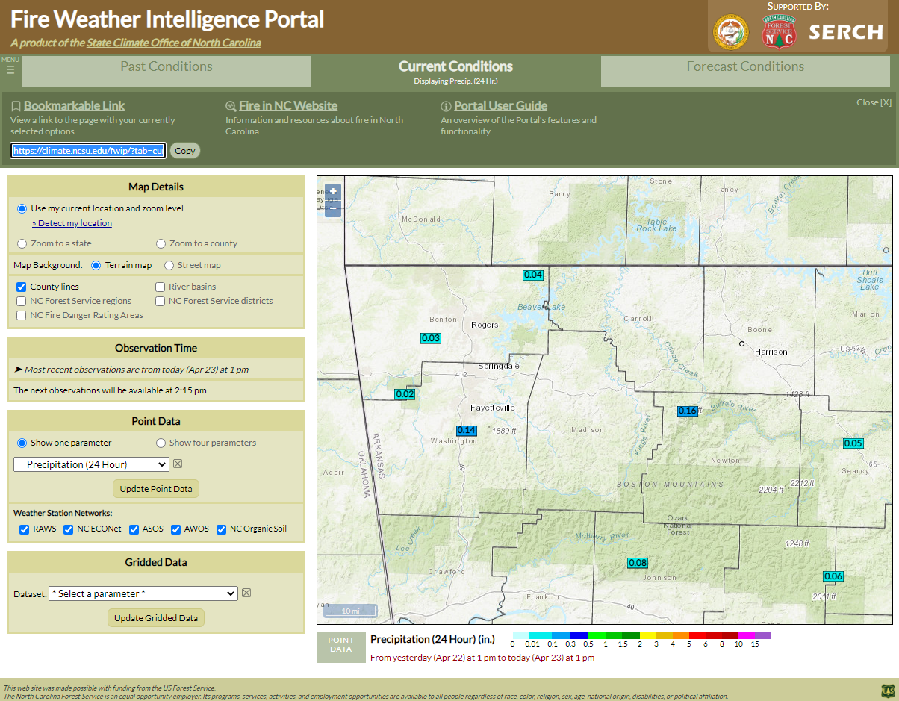Open the Precipitation (24 Hour) dropdown
Screen dimensions: 899x701
(x=91, y=464)
